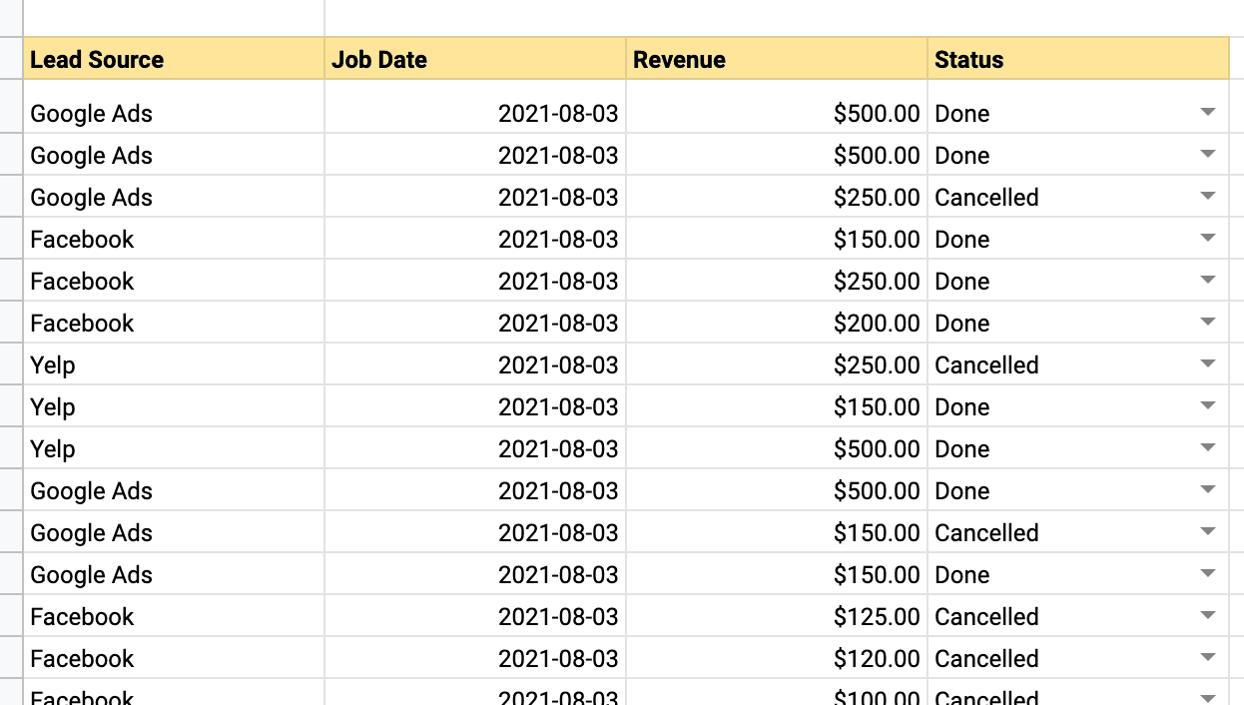Select Facebook cell in the $125.00 row
The width and height of the screenshot is (1244, 705).
pyautogui.click(x=174, y=616)
